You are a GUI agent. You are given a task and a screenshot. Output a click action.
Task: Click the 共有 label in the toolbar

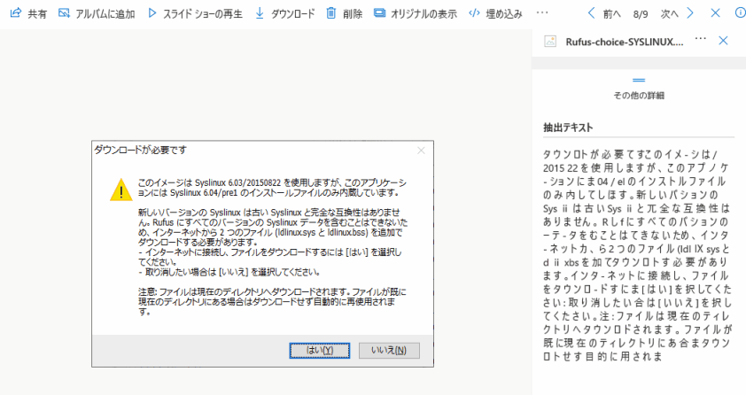37,14
